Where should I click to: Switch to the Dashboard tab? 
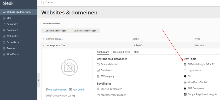tap(103, 52)
